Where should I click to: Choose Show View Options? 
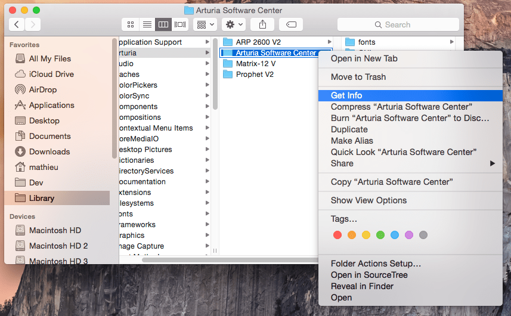410,200
